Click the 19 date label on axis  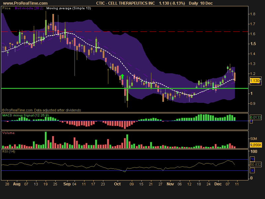tap(45, 184)
